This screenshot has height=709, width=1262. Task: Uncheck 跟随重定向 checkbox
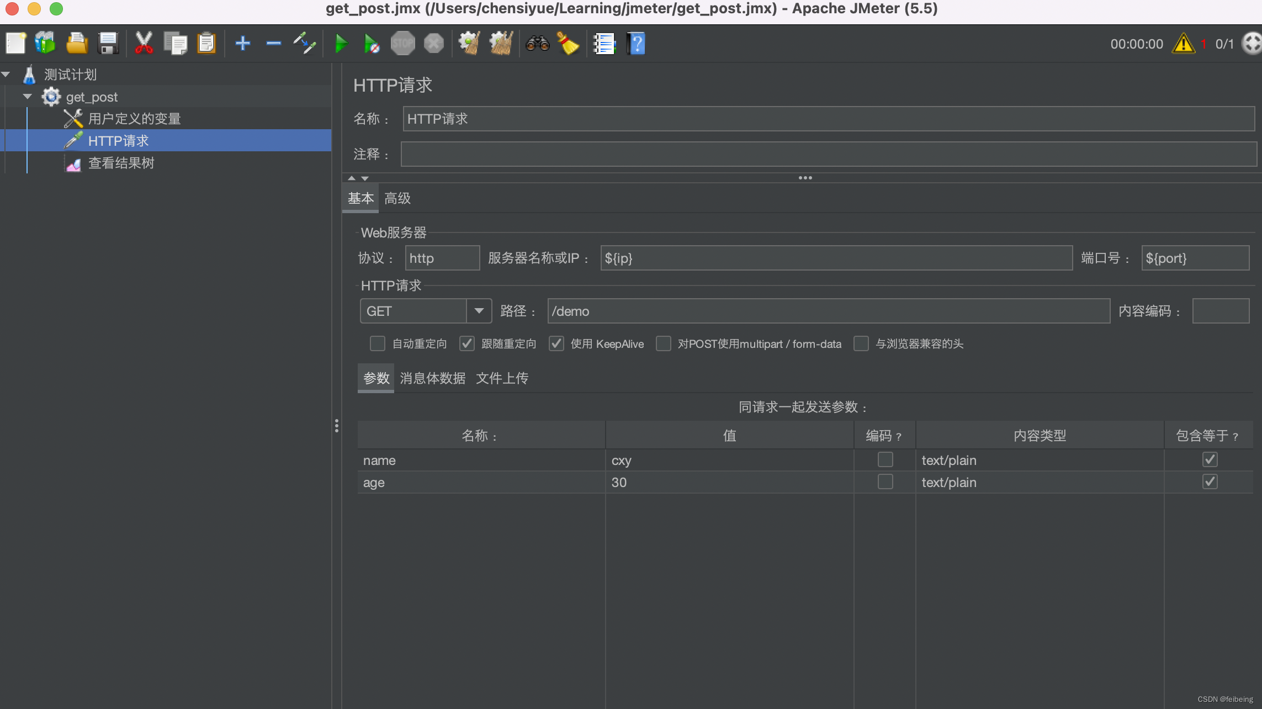[x=467, y=343]
